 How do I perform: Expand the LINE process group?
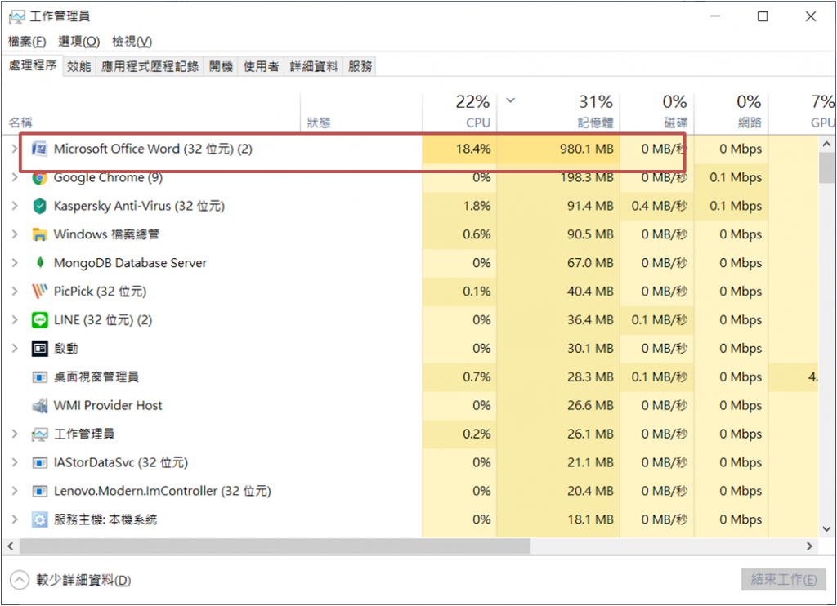15,320
